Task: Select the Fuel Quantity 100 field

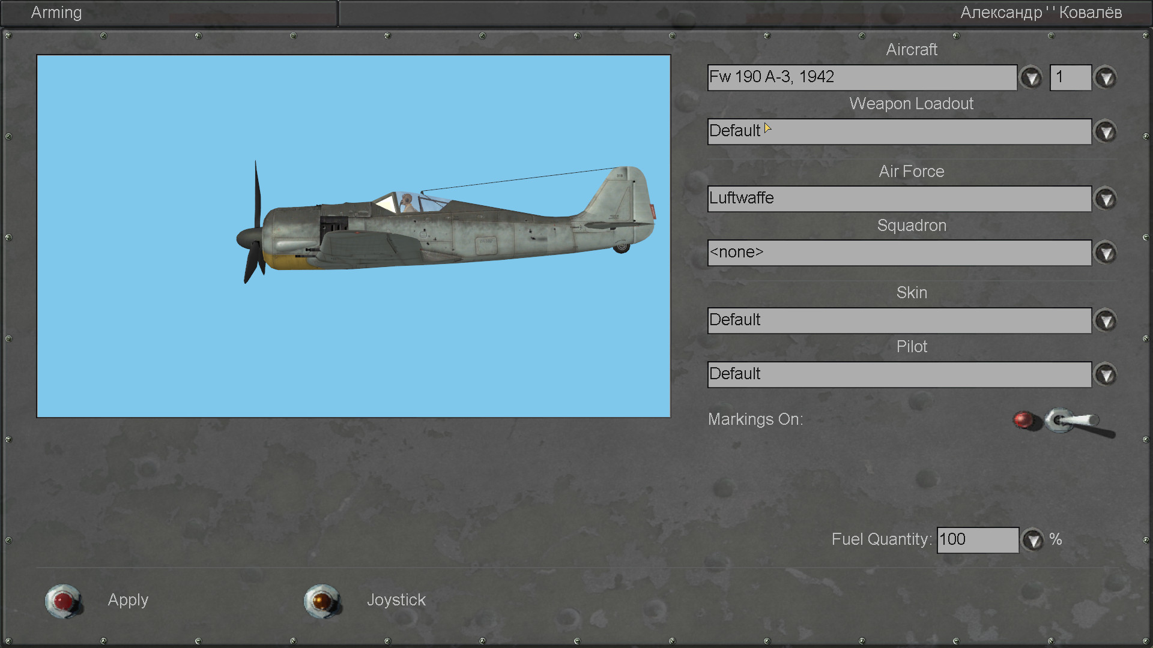Action: [x=977, y=540]
